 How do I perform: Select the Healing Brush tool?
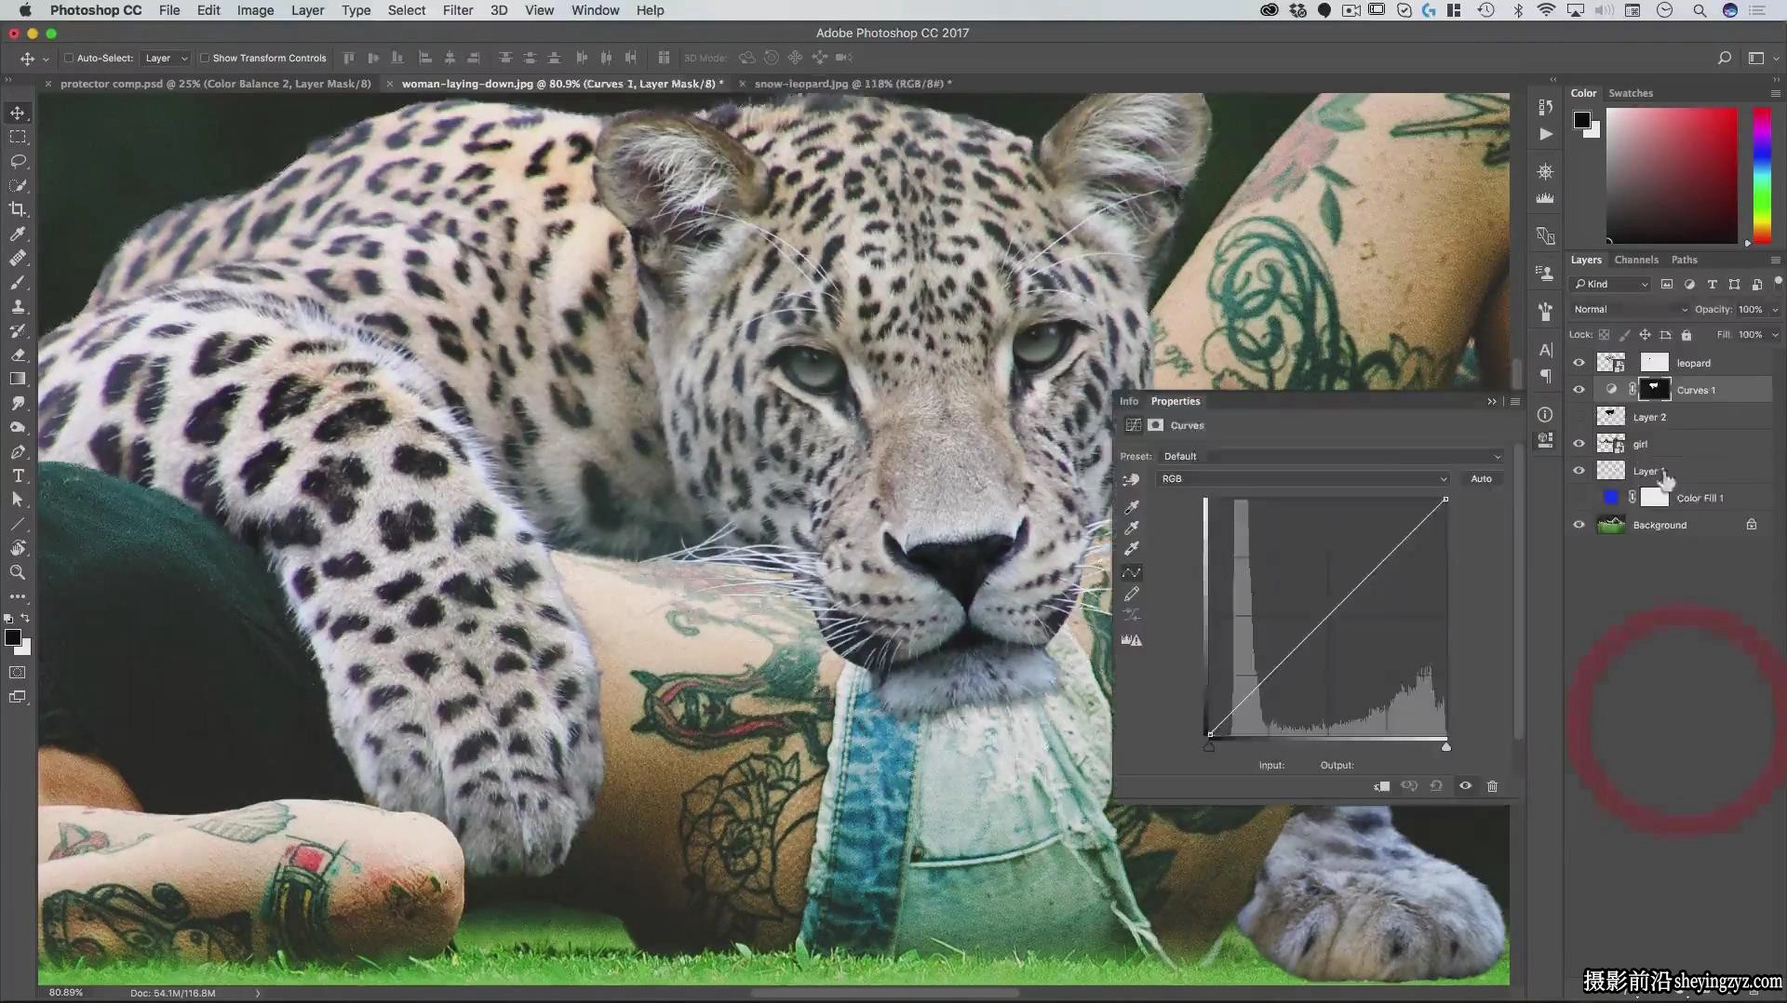[x=18, y=258]
